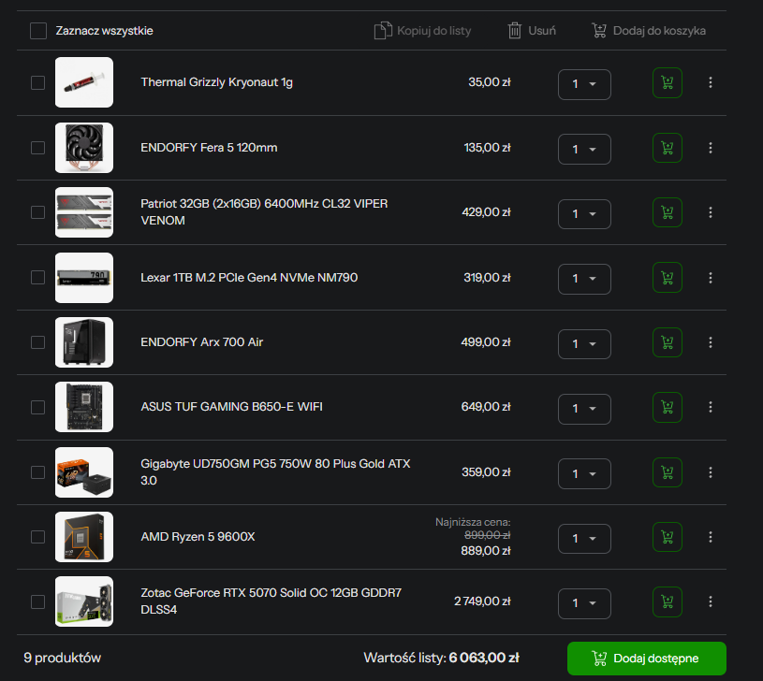Add ENDORFY Arx 700 Air to cart
The image size is (763, 681).
pyautogui.click(x=668, y=342)
